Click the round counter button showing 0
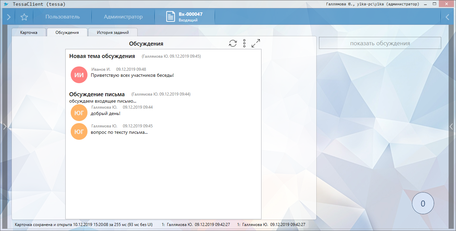 click(423, 203)
